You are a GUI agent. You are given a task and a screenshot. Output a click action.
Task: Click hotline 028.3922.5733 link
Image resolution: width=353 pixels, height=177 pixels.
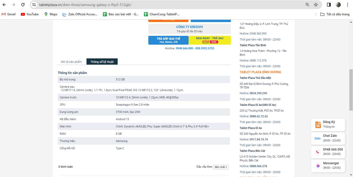(x=205, y=48)
